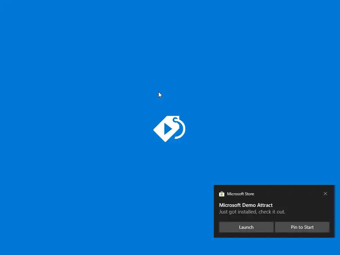Image resolution: width=340 pixels, height=255 pixels.
Task: Launch Microsoft Demo Attract from notification
Action: point(246,227)
